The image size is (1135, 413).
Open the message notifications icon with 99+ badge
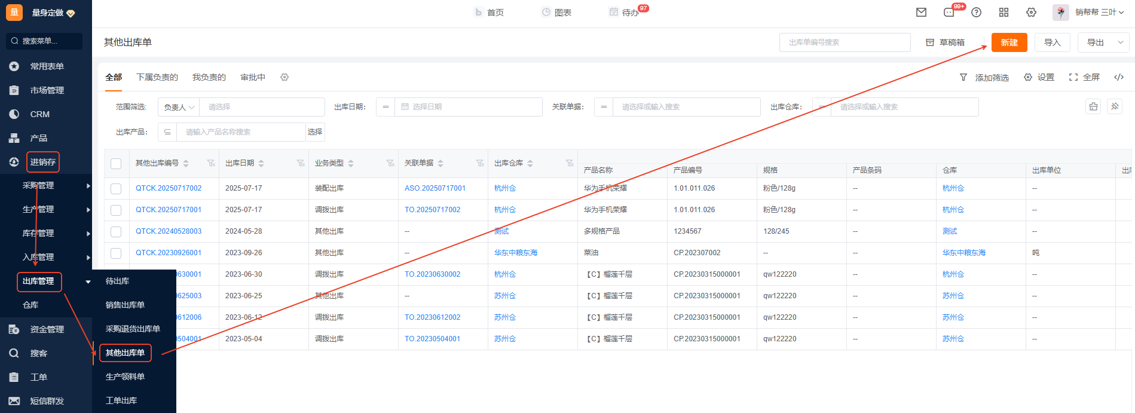click(x=949, y=13)
